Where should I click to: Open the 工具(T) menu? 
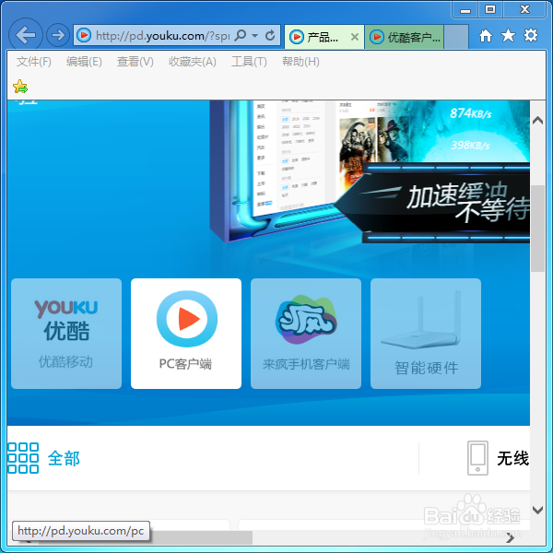tap(249, 62)
